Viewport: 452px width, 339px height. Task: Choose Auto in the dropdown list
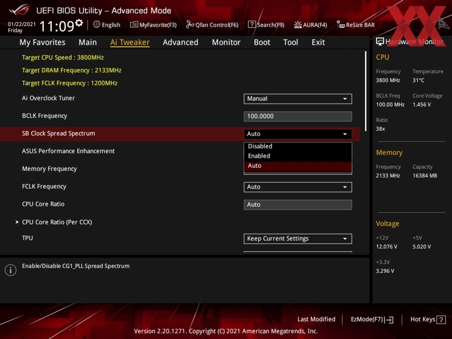tap(298, 166)
